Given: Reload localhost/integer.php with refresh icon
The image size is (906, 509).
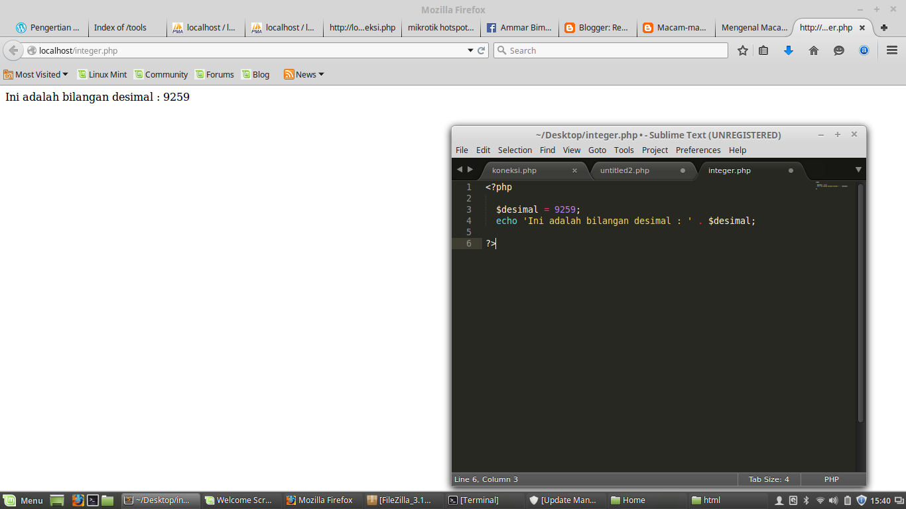Looking at the screenshot, I should (x=480, y=50).
